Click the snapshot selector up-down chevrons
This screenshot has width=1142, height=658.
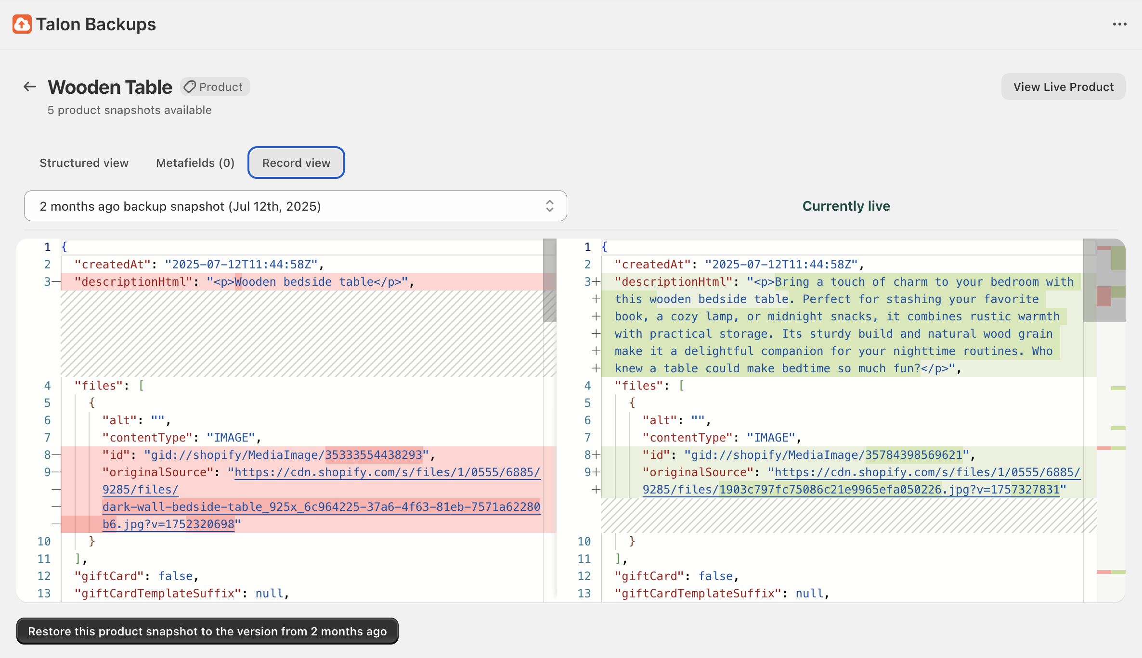tap(549, 206)
